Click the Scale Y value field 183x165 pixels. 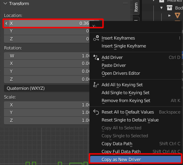(x=47, y=112)
